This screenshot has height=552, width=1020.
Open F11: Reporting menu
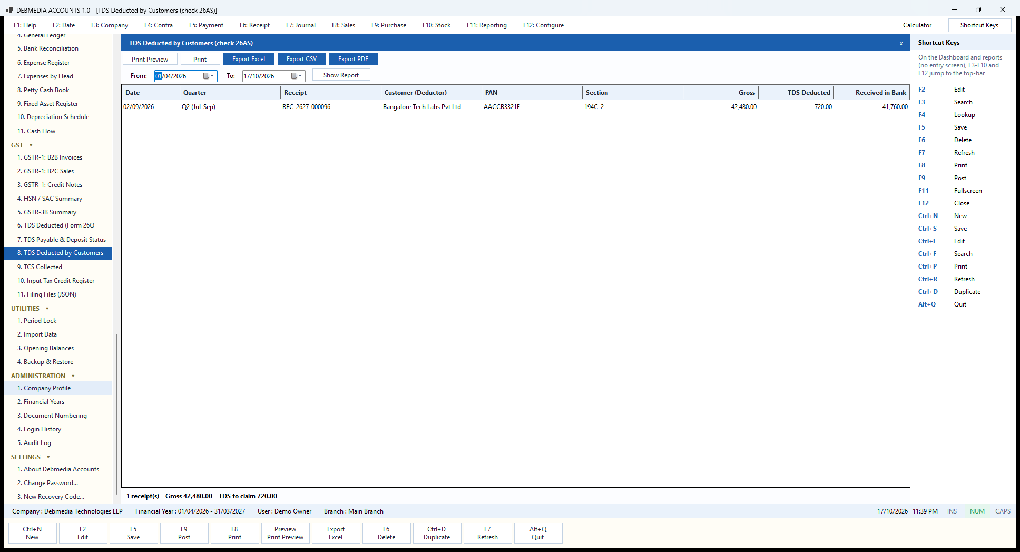tap(487, 25)
